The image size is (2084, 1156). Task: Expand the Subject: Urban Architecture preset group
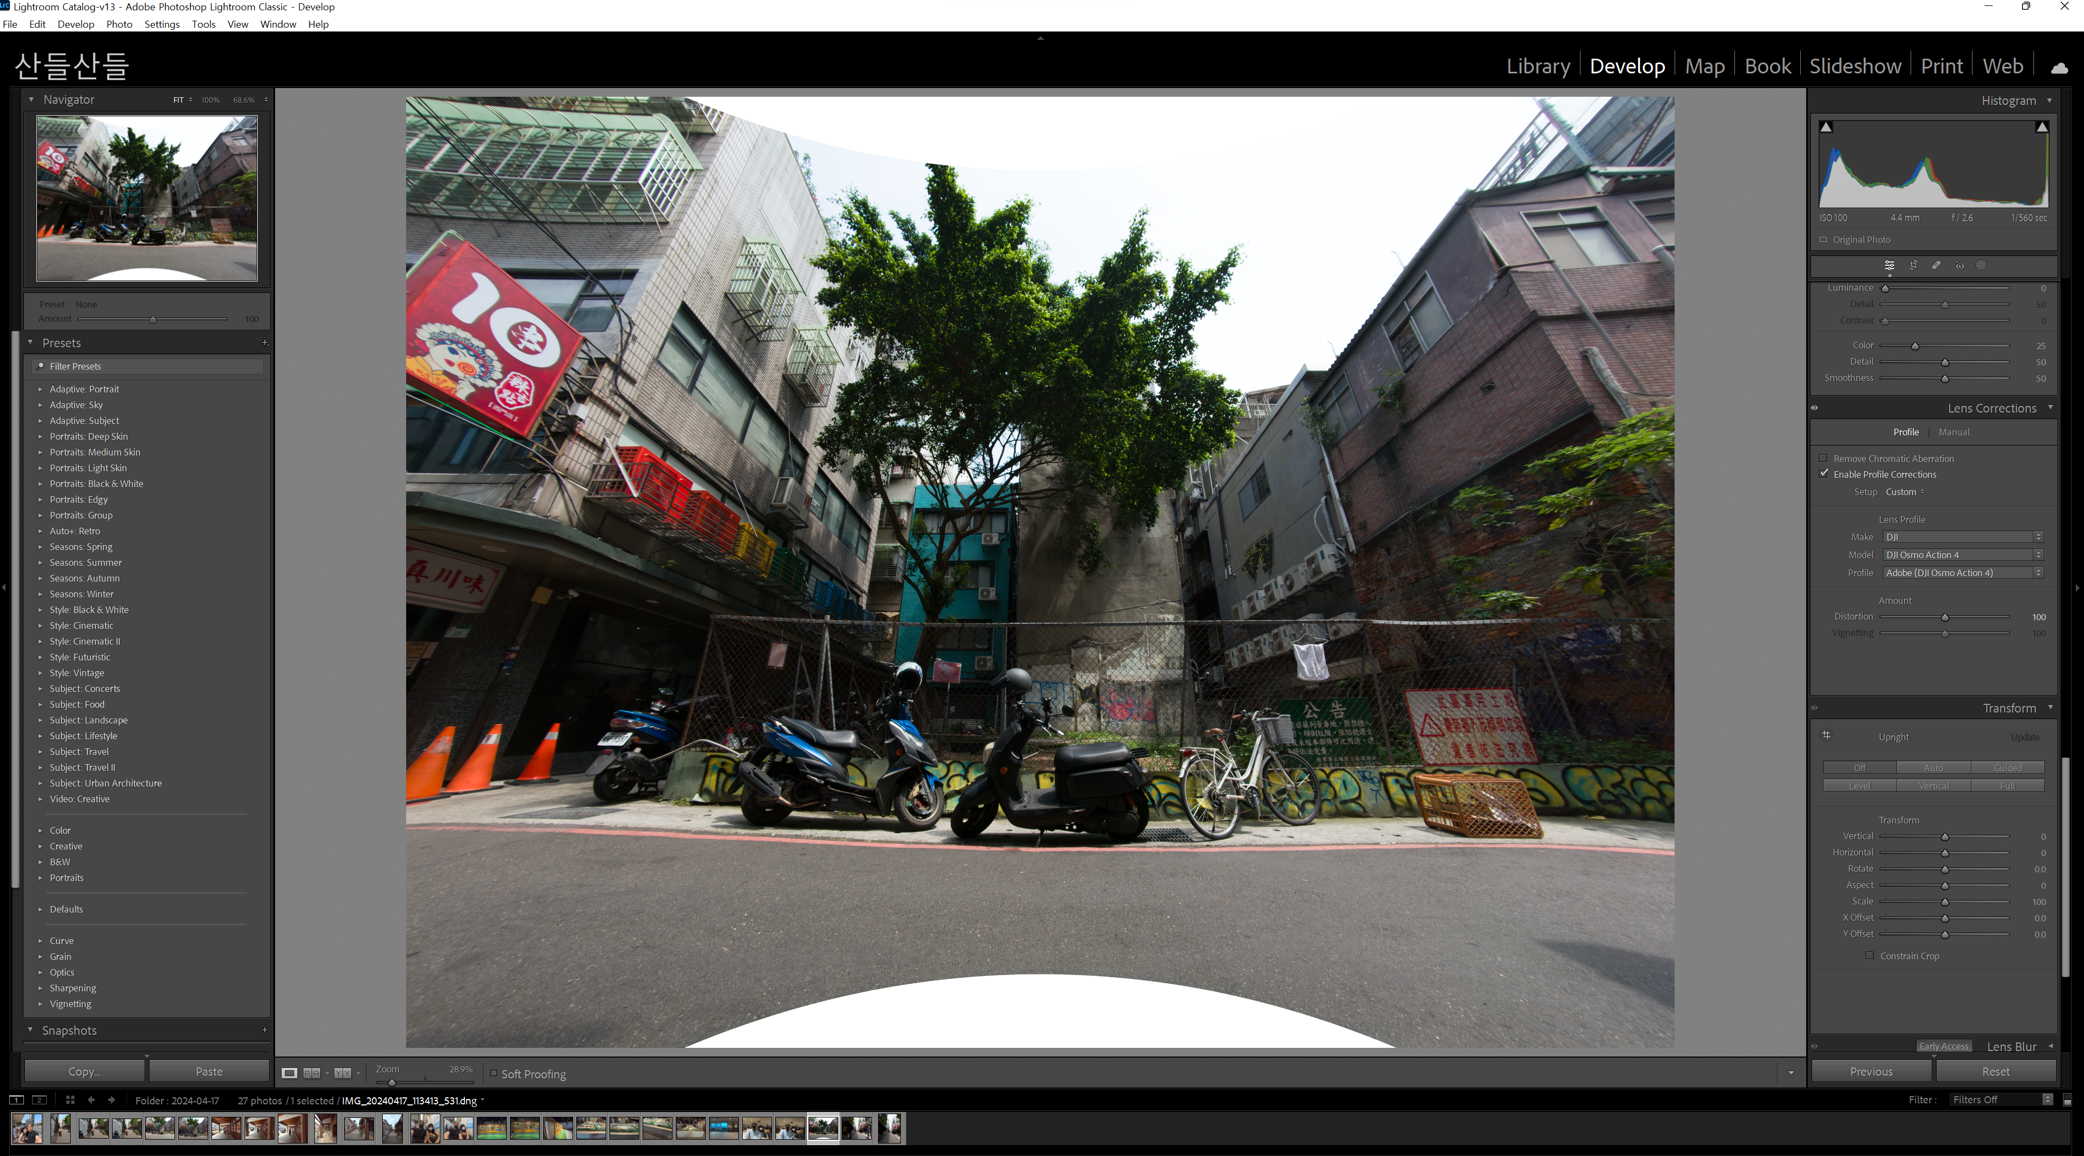40,783
